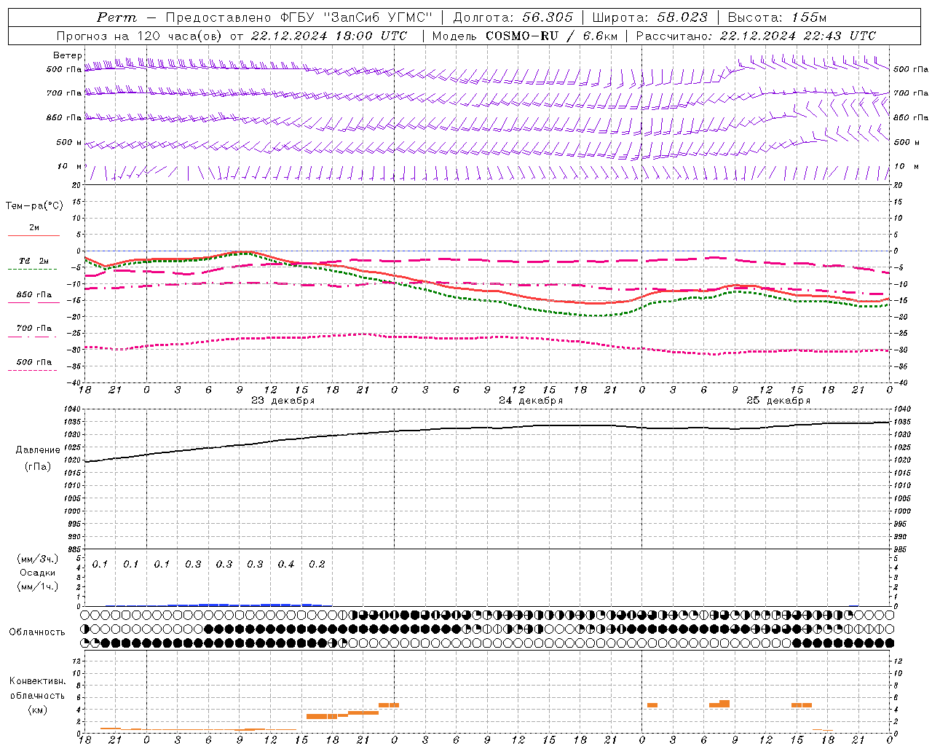
Task: Click the longitude value "Долгота: 56.305"
Action: (513, 17)
